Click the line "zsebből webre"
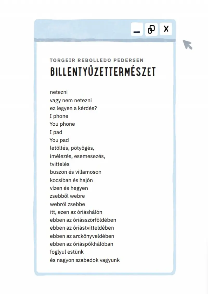208x294 pixels. click(67, 196)
